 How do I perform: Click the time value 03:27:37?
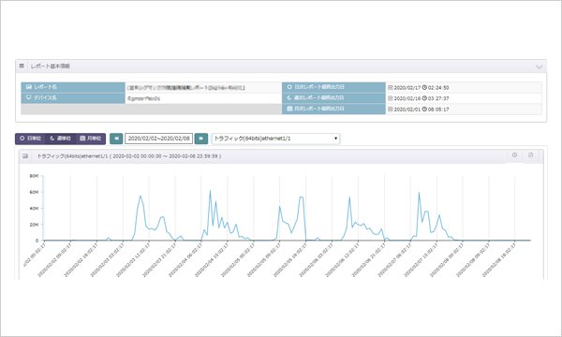(x=438, y=98)
